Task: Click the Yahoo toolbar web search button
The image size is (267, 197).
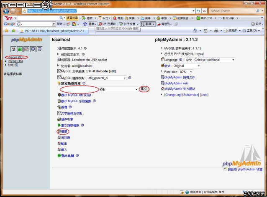Action: tap(72, 18)
